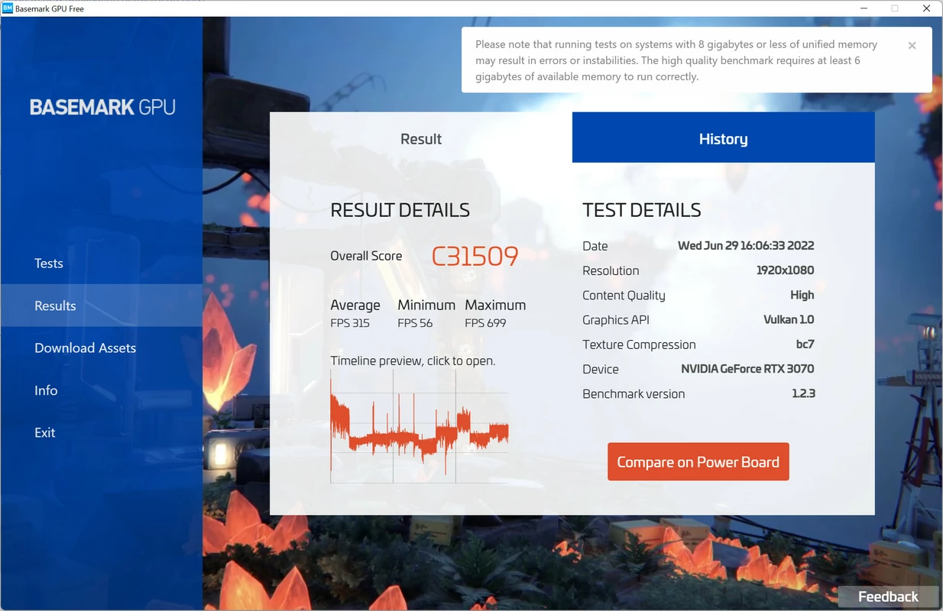Click the Average FPS 315 value
Screen dimensions: 943x611
pos(350,323)
